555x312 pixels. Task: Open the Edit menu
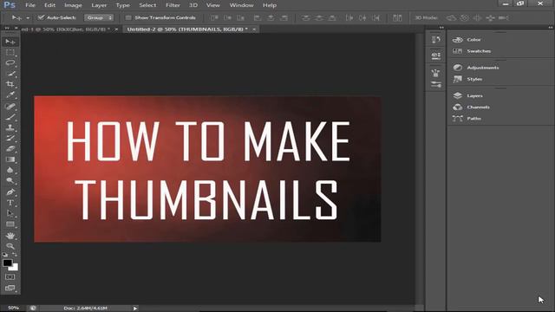click(x=50, y=5)
